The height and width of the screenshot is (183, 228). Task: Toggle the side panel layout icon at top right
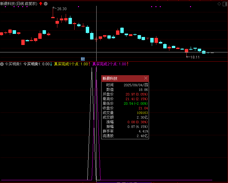pos(225,4)
